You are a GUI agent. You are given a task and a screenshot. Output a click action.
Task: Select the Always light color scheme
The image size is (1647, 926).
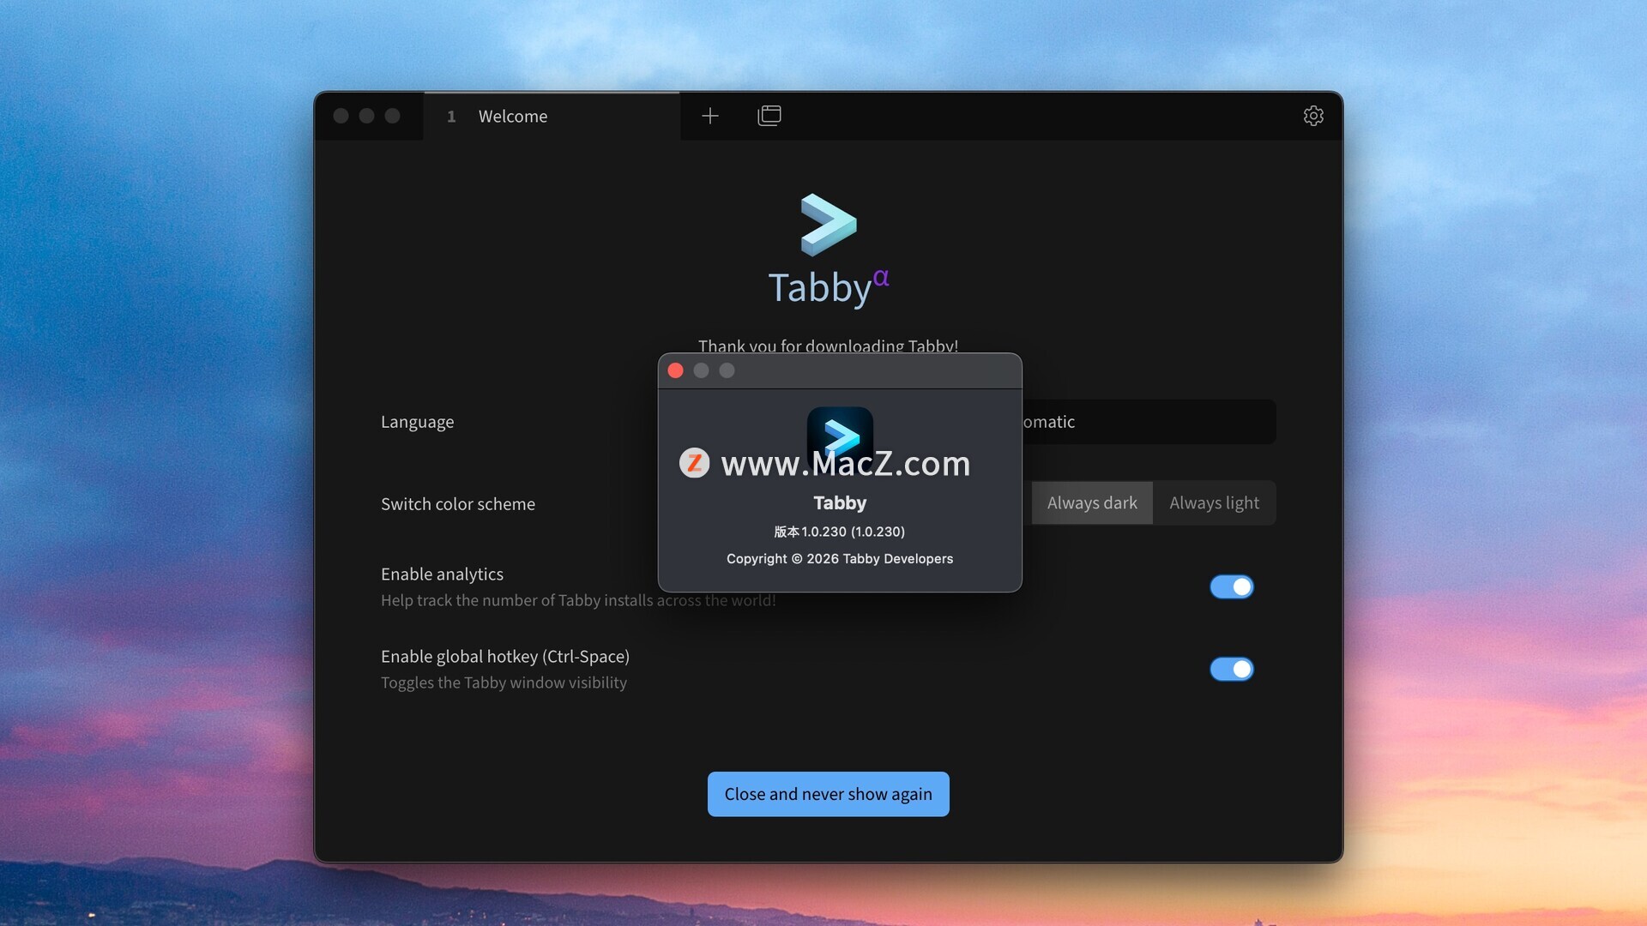(1214, 503)
